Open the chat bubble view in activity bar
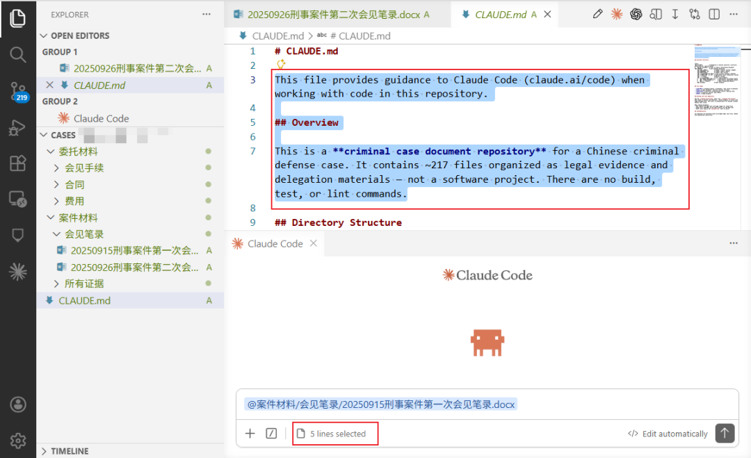 pos(17,235)
